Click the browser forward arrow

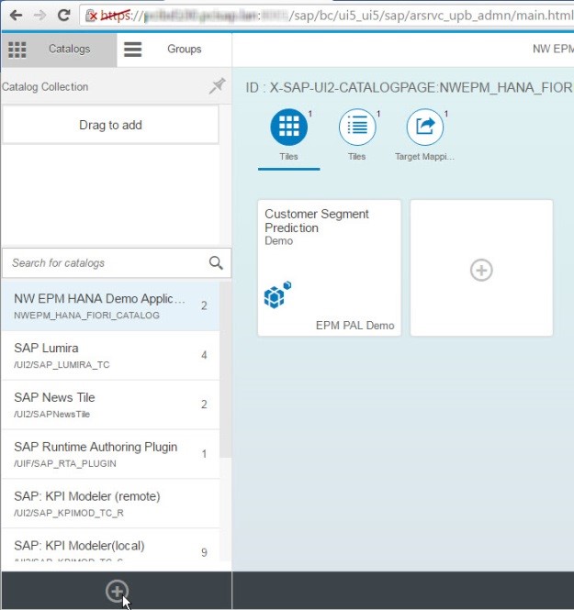point(39,15)
